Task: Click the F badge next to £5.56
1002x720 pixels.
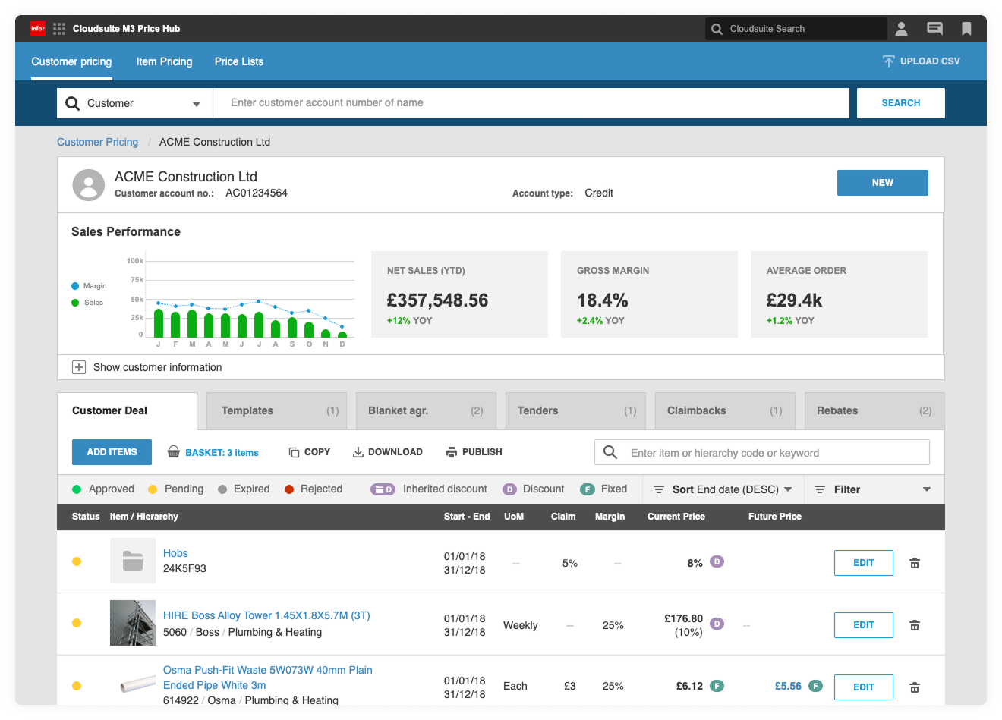Action: [815, 686]
